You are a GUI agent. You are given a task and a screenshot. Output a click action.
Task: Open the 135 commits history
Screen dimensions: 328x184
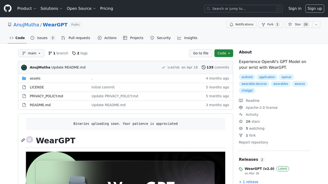point(215,67)
